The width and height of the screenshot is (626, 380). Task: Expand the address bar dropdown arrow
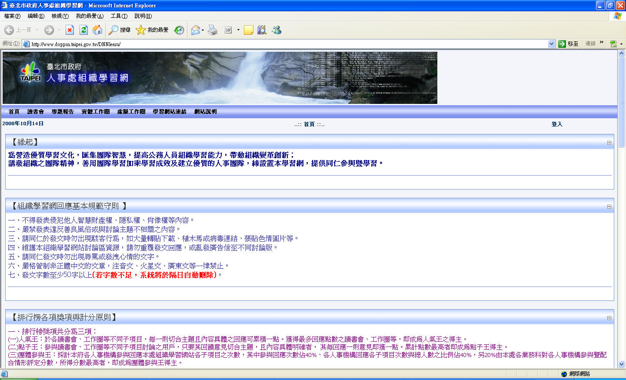pyautogui.click(x=551, y=44)
